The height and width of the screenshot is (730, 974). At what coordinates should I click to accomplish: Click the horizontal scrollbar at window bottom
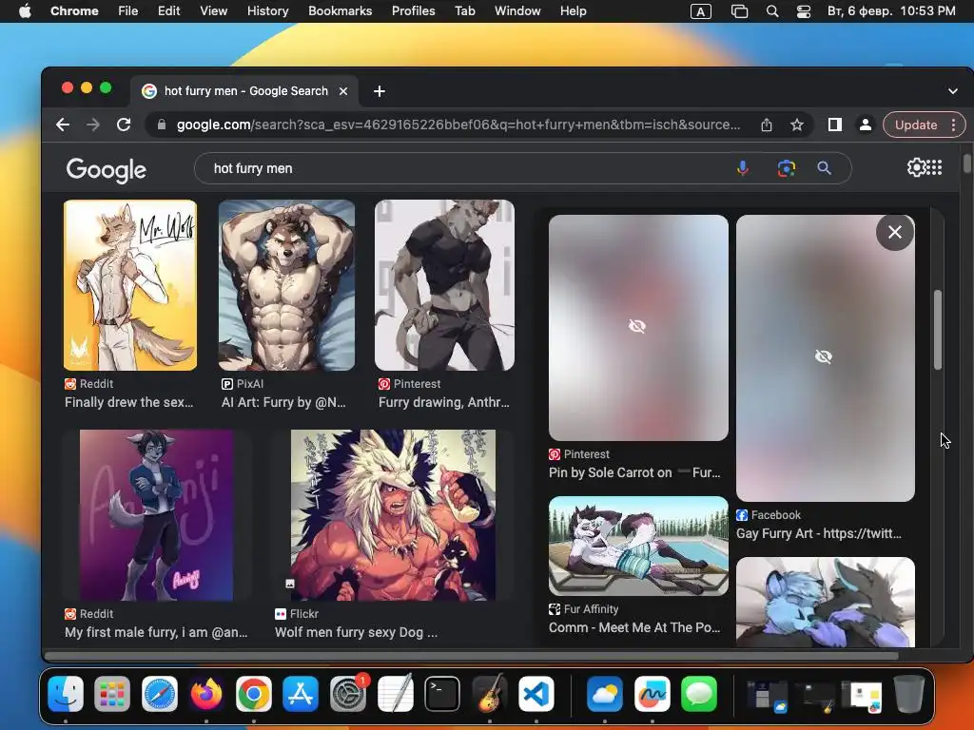(x=472, y=656)
